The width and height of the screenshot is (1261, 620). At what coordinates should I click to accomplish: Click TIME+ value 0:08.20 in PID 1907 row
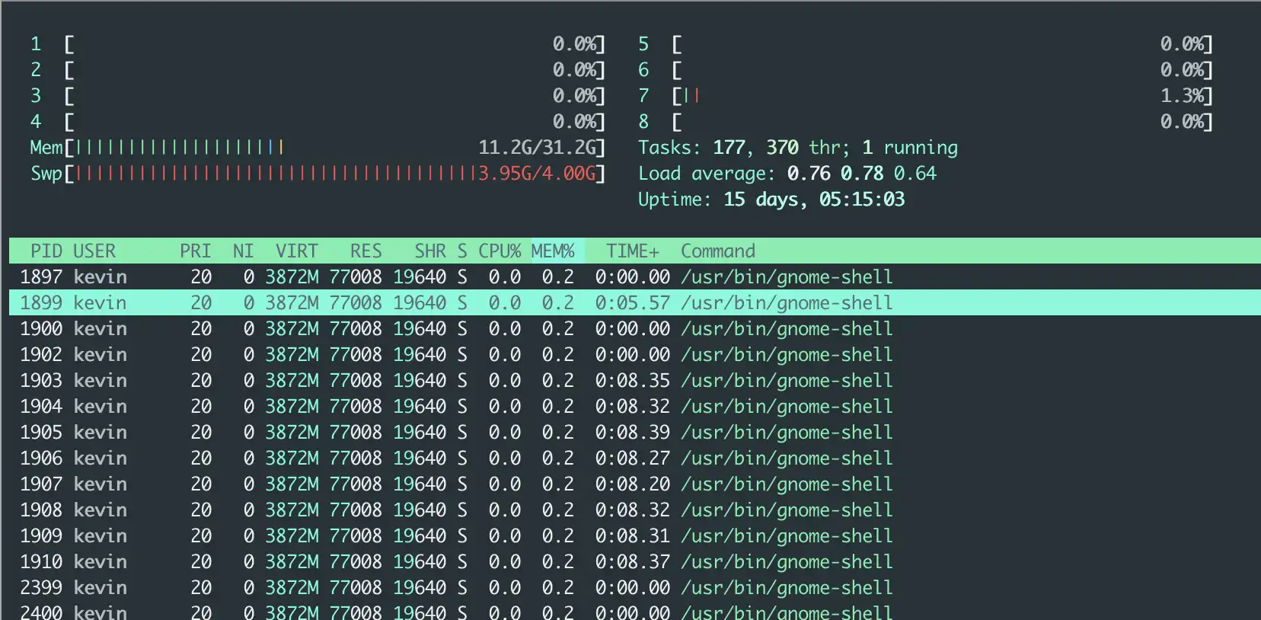pos(633,484)
